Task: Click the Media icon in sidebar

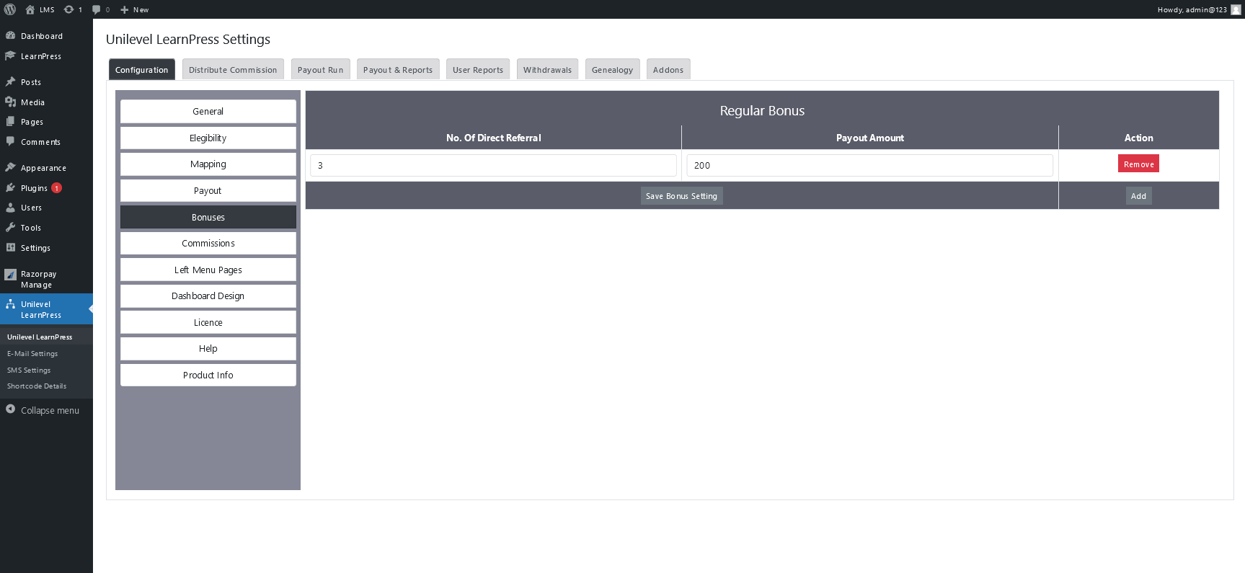Action: [10, 102]
